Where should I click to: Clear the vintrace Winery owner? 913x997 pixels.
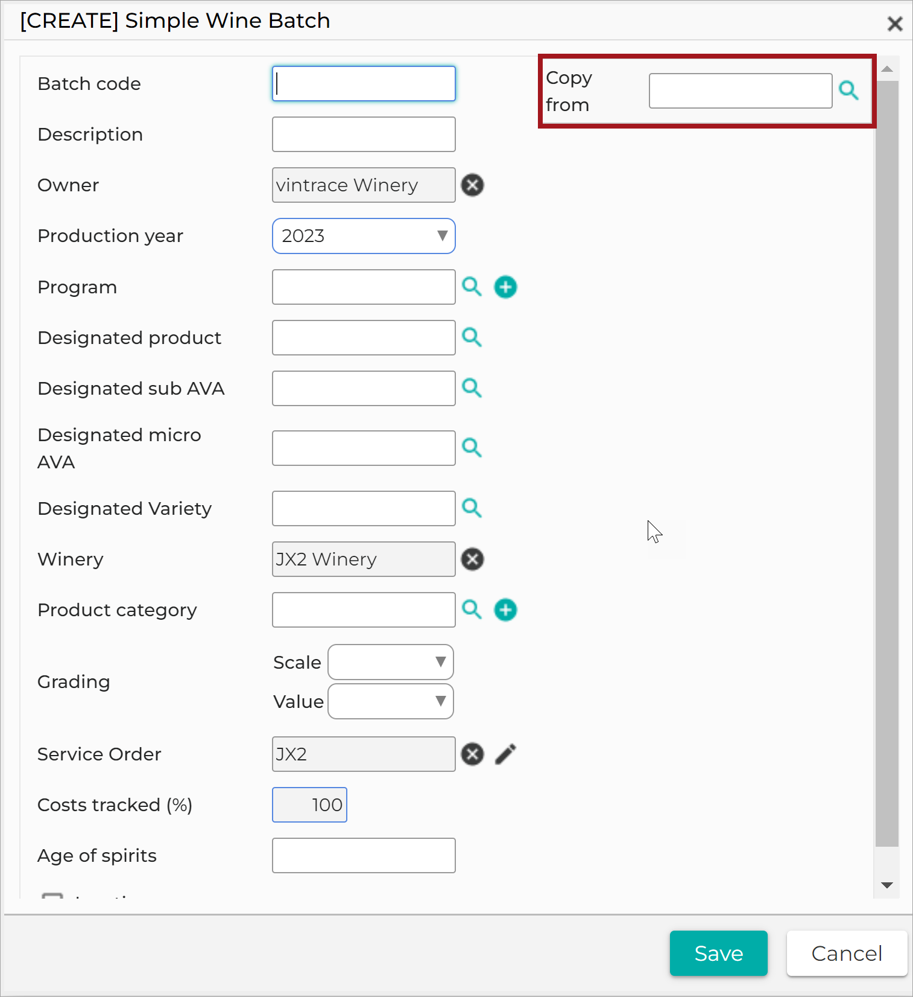[472, 185]
